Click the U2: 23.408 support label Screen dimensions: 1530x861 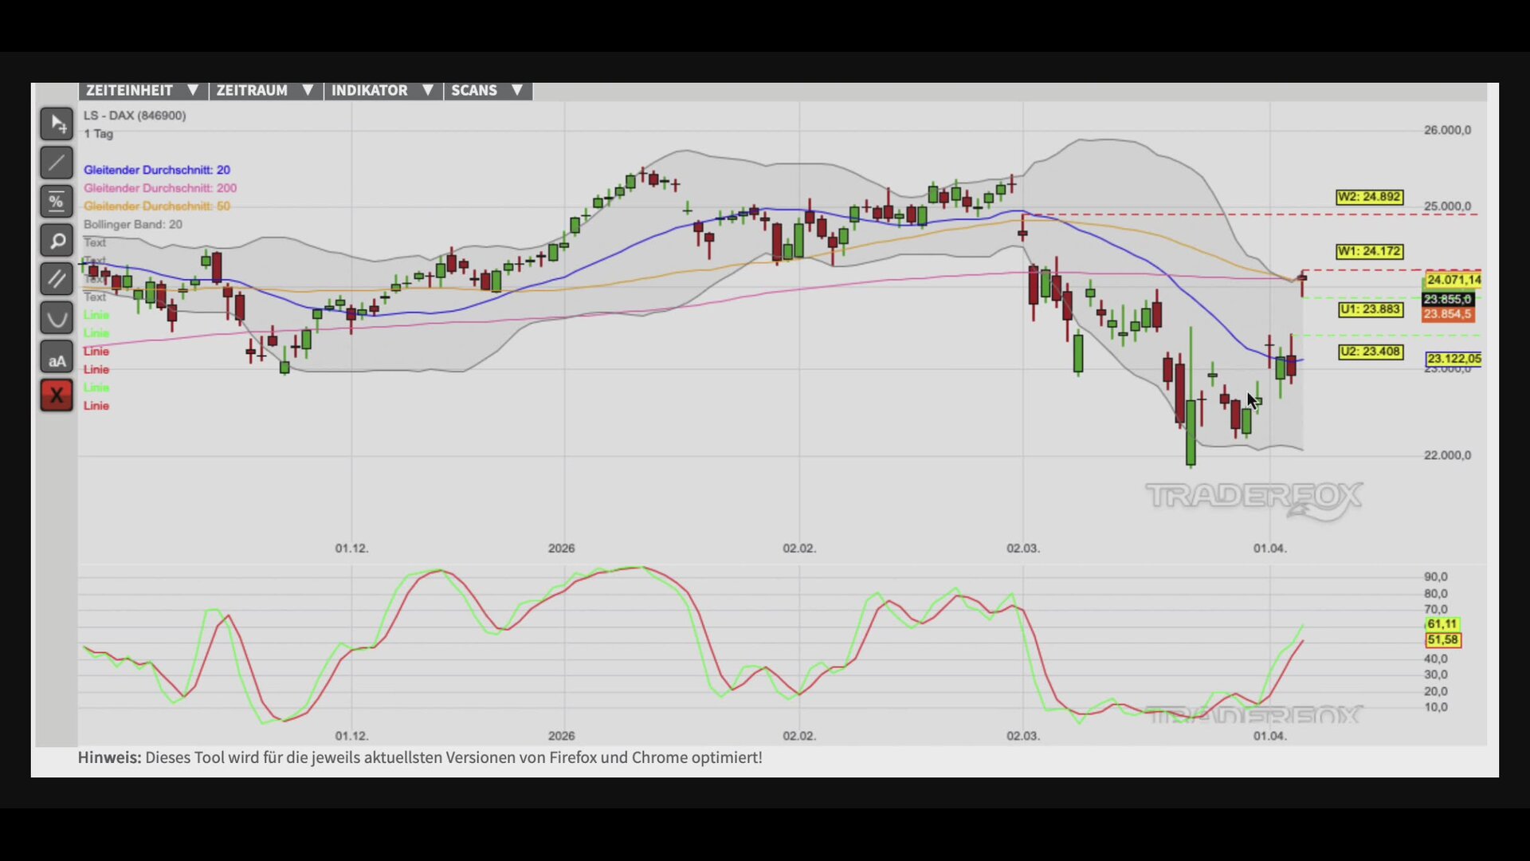click(x=1370, y=352)
